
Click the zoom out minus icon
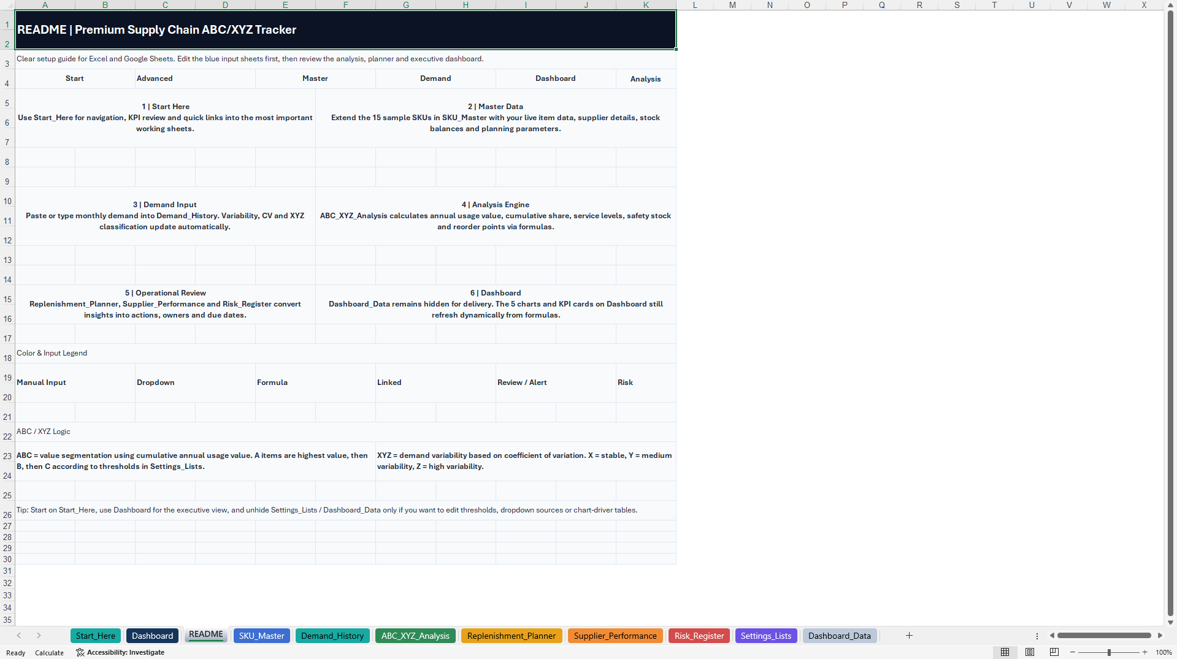point(1072,652)
